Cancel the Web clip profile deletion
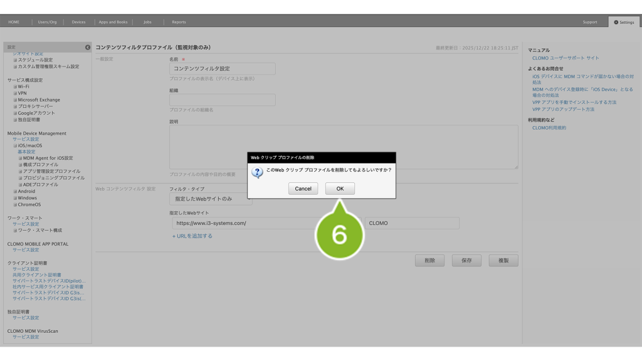Image resolution: width=642 pixels, height=361 pixels. coord(303,189)
